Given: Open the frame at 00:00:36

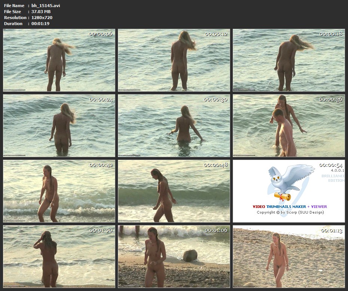Looking at the screenshot, I should 289,126.
